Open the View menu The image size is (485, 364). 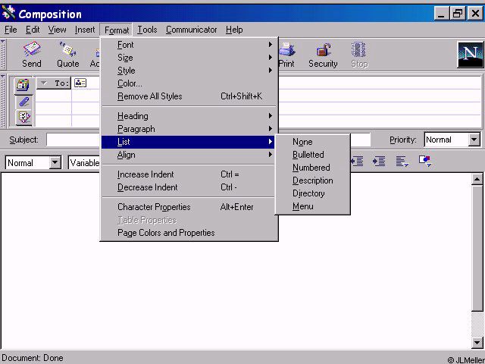[x=58, y=30]
